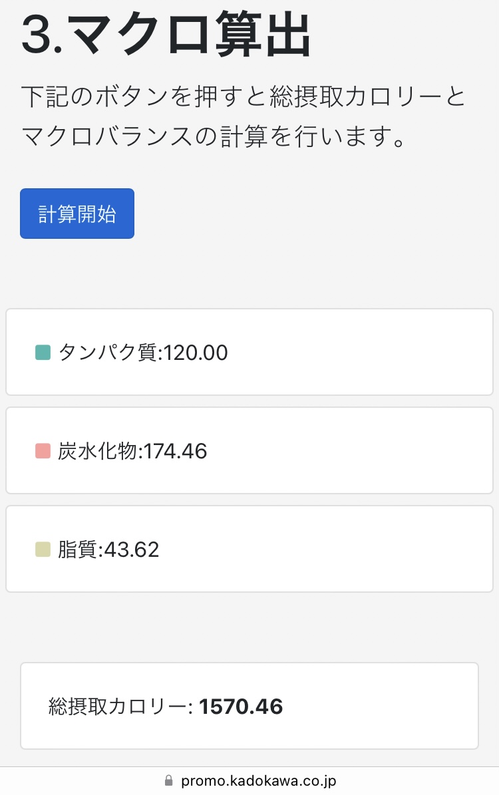Select the 炭水化物:174.46 legend label
The height and width of the screenshot is (795, 499).
click(x=132, y=451)
